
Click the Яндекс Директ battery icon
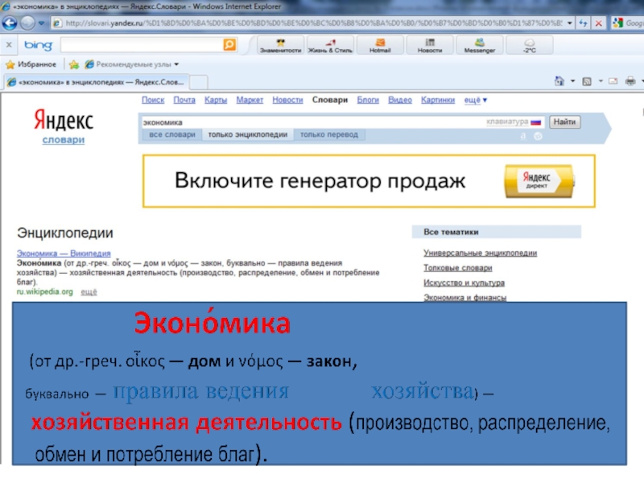pos(539,181)
